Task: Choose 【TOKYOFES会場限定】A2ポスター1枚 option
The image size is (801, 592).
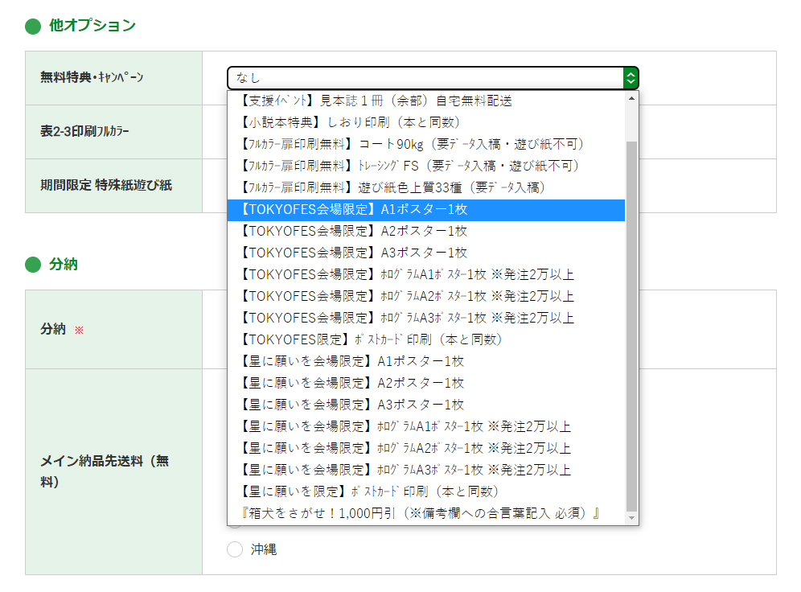Action: click(426, 232)
